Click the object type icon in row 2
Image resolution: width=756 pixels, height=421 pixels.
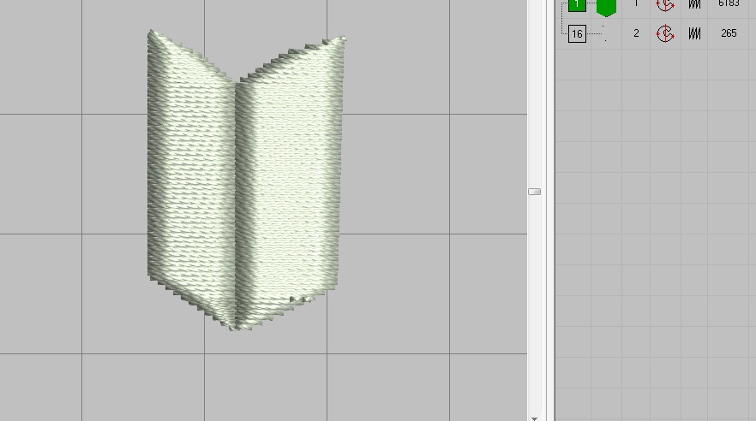click(x=665, y=33)
